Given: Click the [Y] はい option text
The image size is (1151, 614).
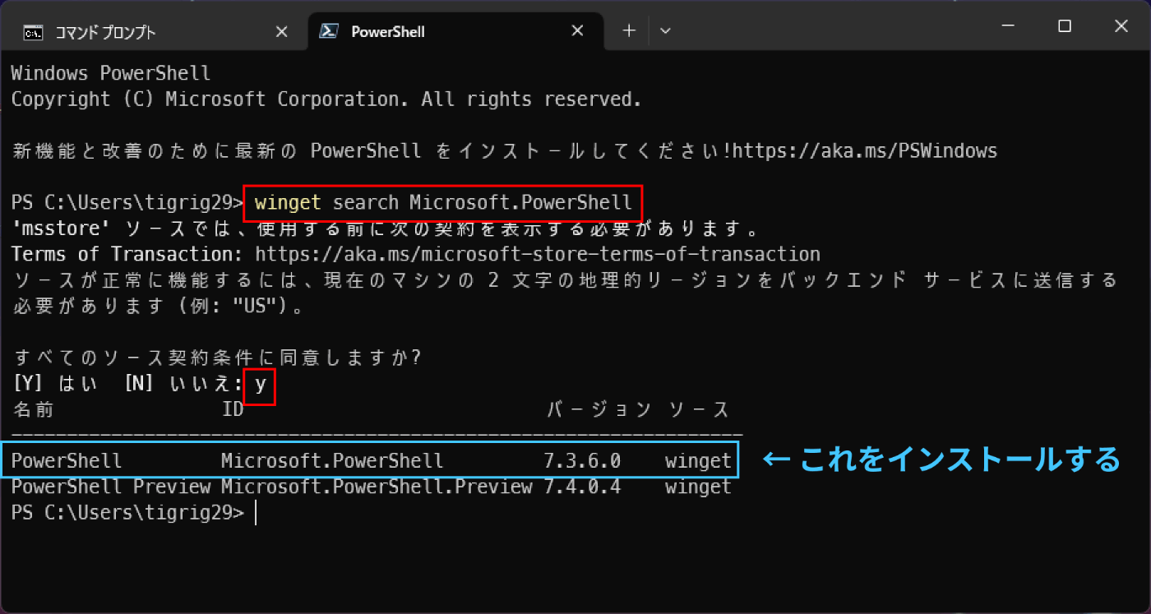Looking at the screenshot, I should 55,384.
